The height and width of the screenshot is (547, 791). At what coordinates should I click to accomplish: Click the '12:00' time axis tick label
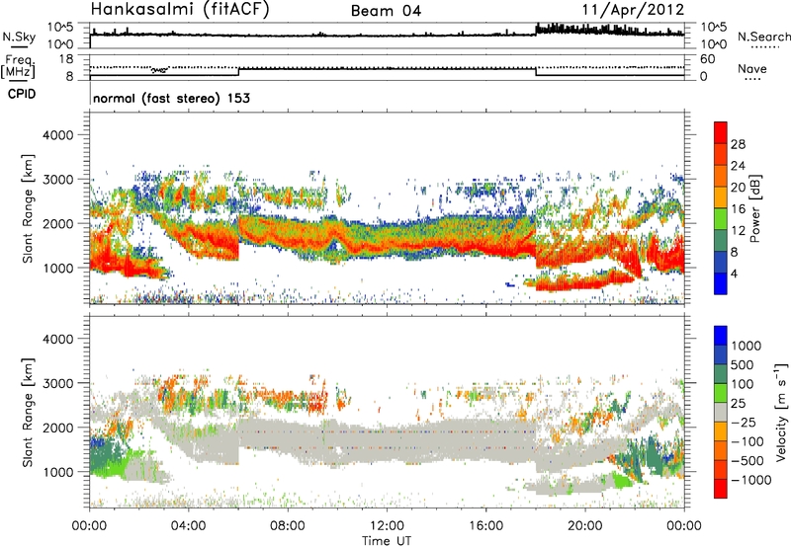387,526
